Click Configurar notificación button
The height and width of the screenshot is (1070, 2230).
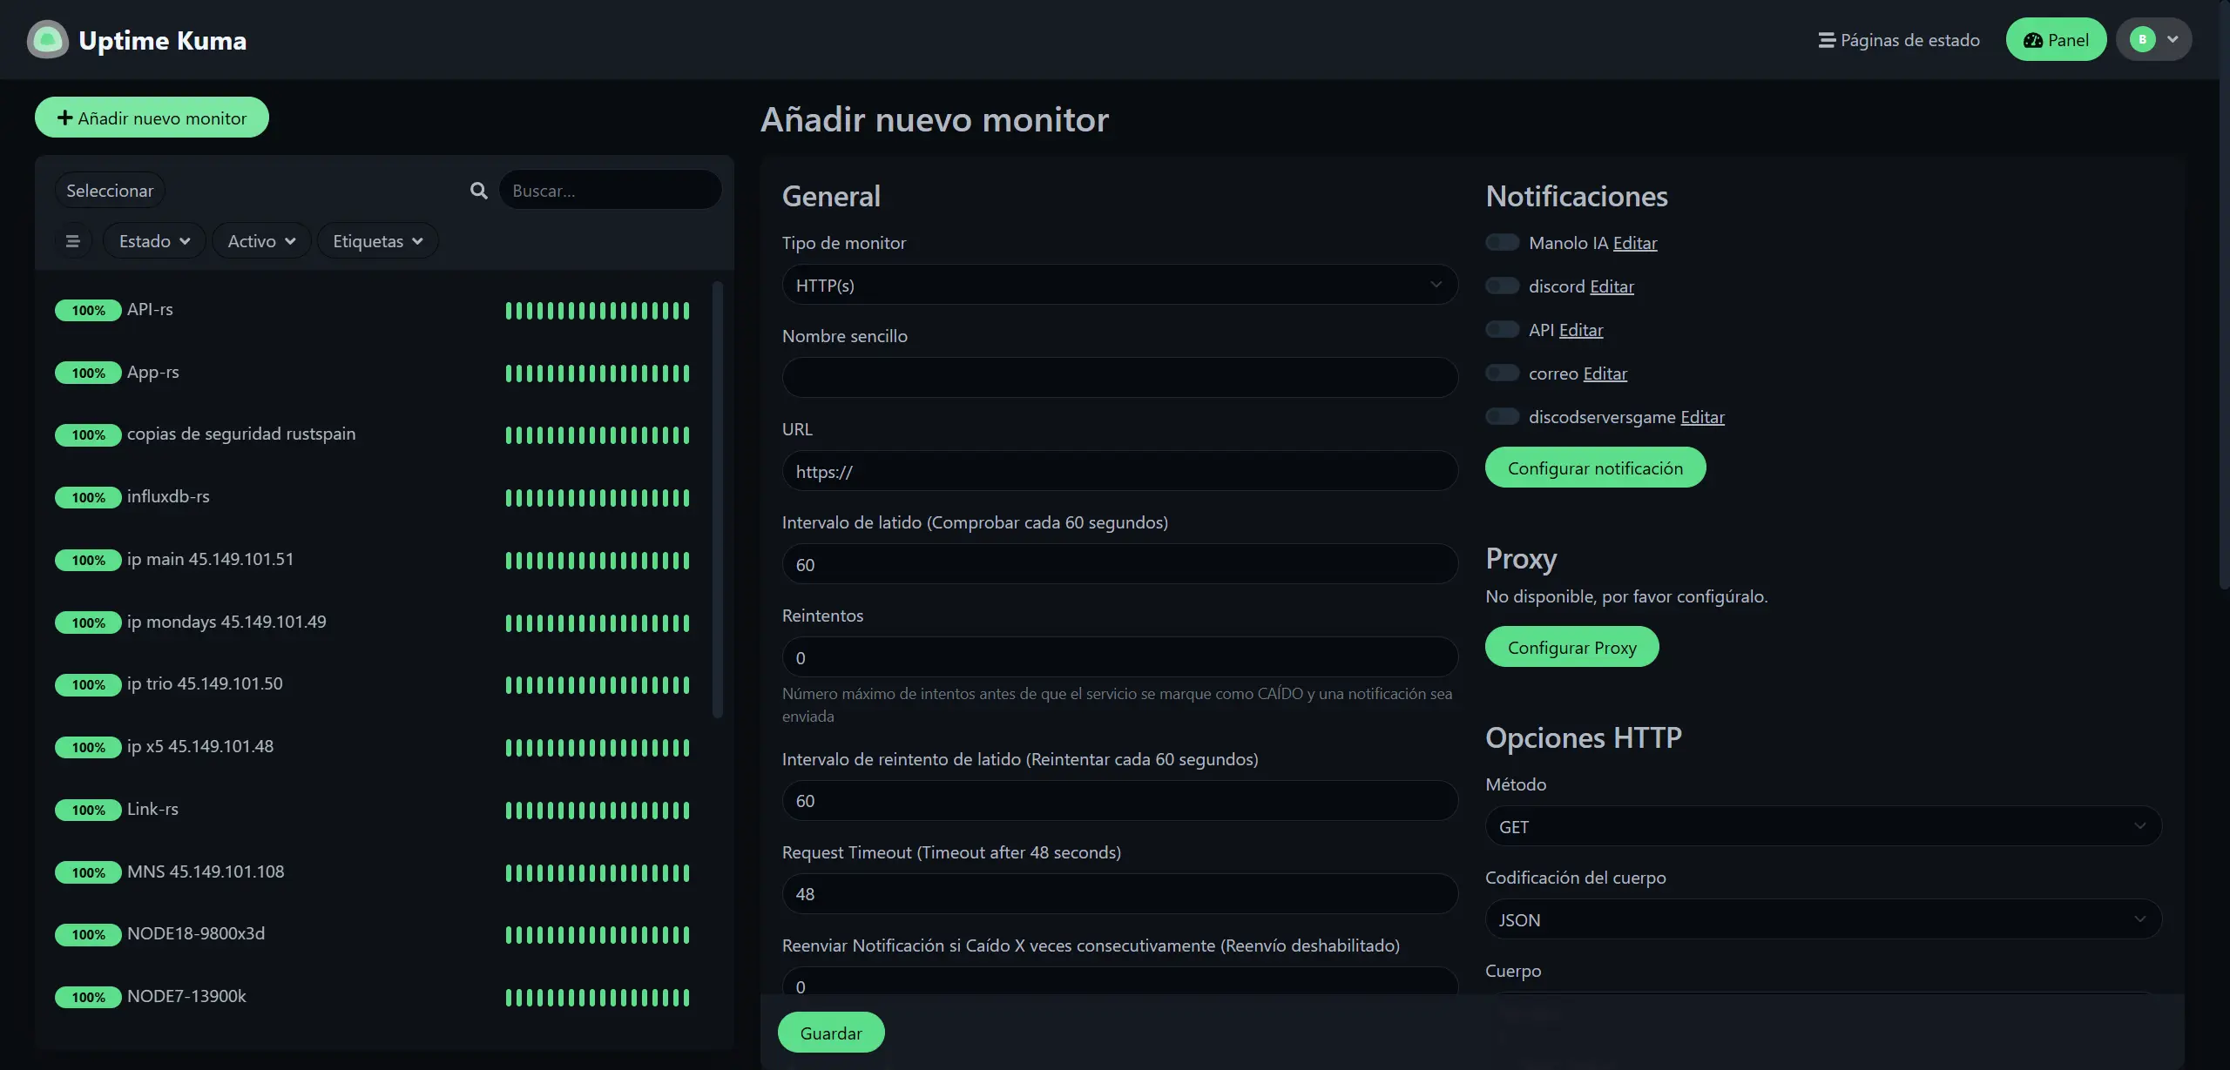point(1595,468)
